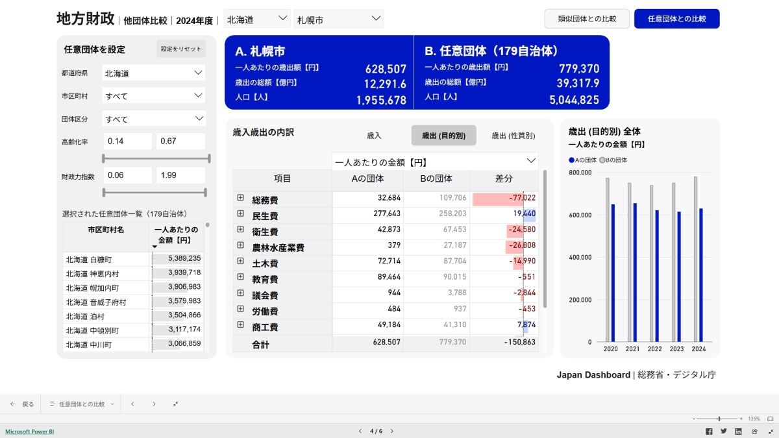Click the 財政力指数 minimum field 0.06
The height and width of the screenshot is (438, 779).
127,175
